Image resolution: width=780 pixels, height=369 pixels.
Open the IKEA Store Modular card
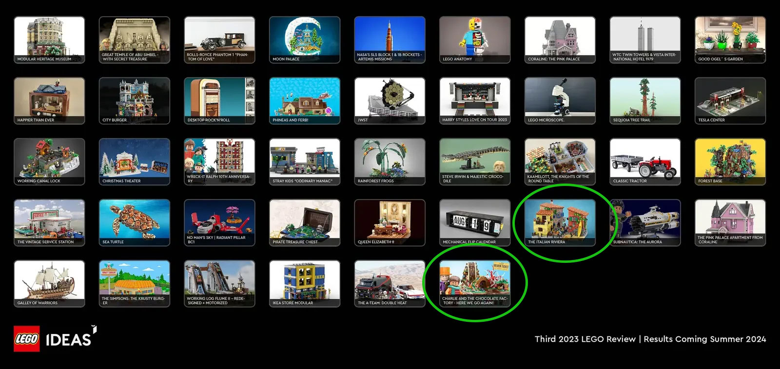(x=305, y=283)
